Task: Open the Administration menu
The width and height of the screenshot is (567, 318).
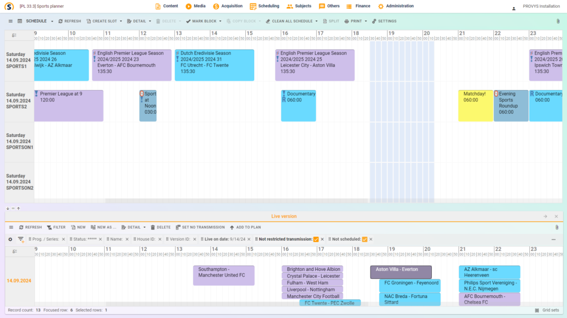Action: coord(395,6)
